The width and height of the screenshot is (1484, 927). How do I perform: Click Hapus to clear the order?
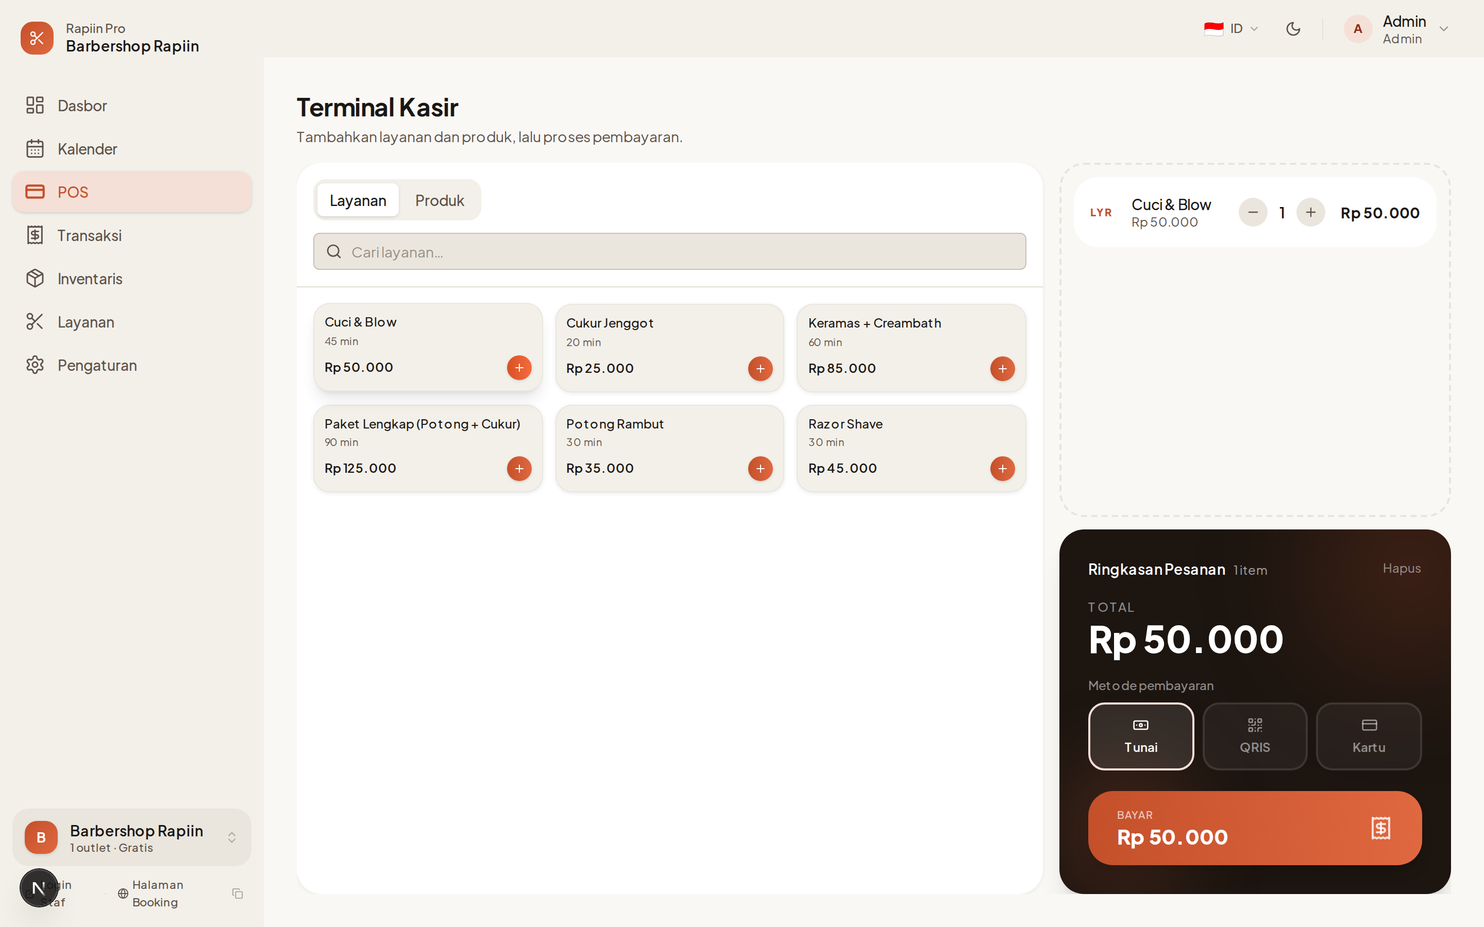coord(1401,569)
